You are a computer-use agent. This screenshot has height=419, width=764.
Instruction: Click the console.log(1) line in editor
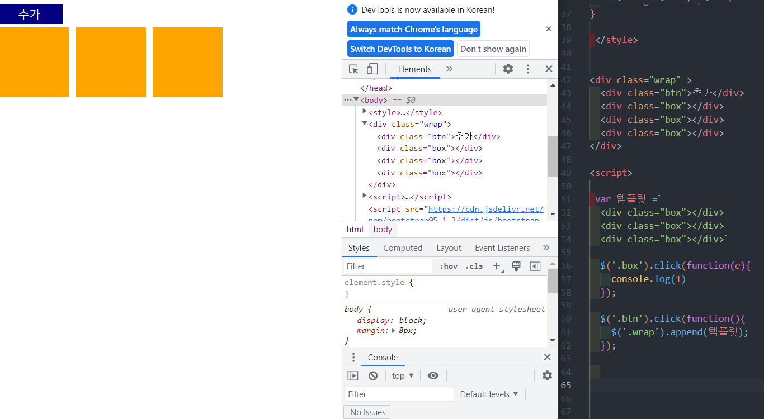pyautogui.click(x=648, y=279)
